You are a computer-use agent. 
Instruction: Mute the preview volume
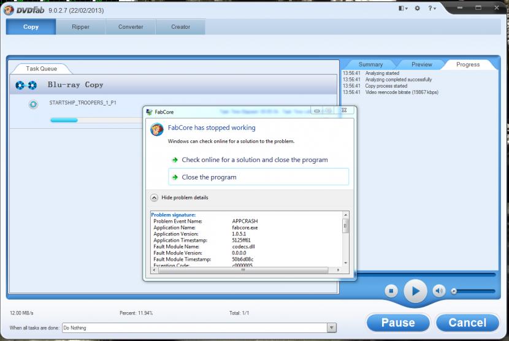(x=439, y=291)
